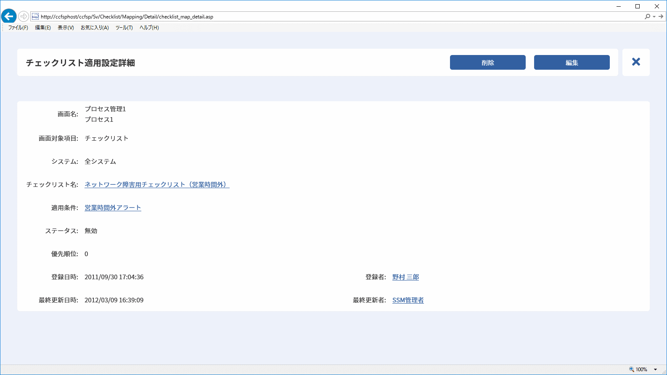Maximize the browser window

tap(638, 6)
